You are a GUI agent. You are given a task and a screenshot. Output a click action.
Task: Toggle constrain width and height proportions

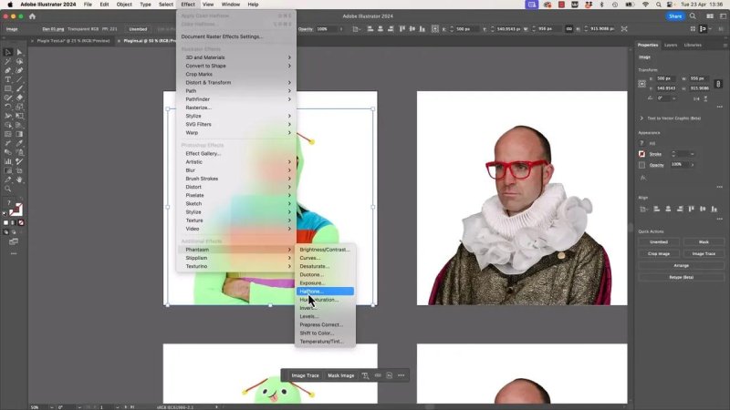(x=718, y=84)
